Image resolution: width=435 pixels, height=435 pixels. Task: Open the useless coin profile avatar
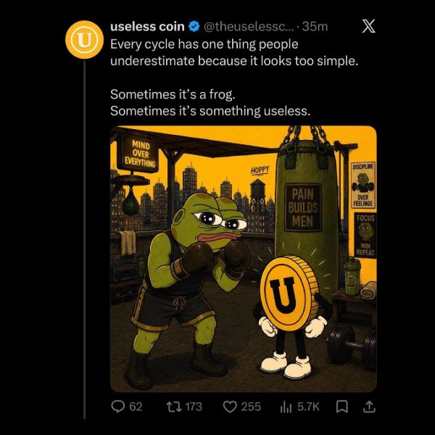pos(84,40)
